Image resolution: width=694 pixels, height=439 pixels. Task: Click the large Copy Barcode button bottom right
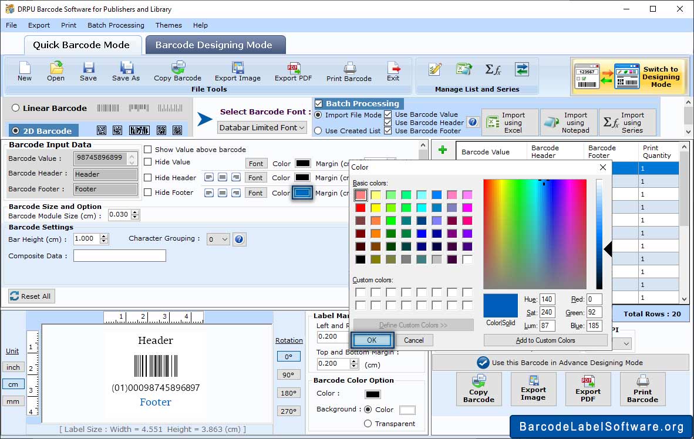pos(479,389)
